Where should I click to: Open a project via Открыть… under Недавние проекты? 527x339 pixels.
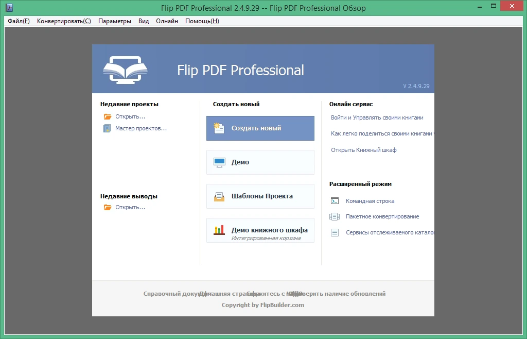[x=130, y=117]
